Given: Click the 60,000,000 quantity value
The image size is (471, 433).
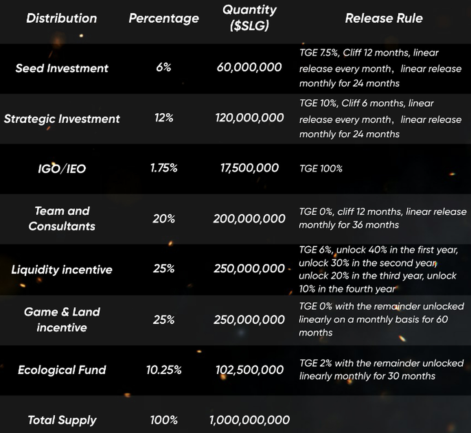Looking at the screenshot, I should [x=249, y=67].
